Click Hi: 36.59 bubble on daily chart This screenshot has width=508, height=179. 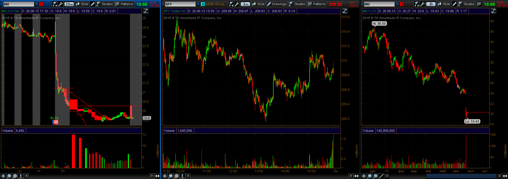[x=379, y=24]
